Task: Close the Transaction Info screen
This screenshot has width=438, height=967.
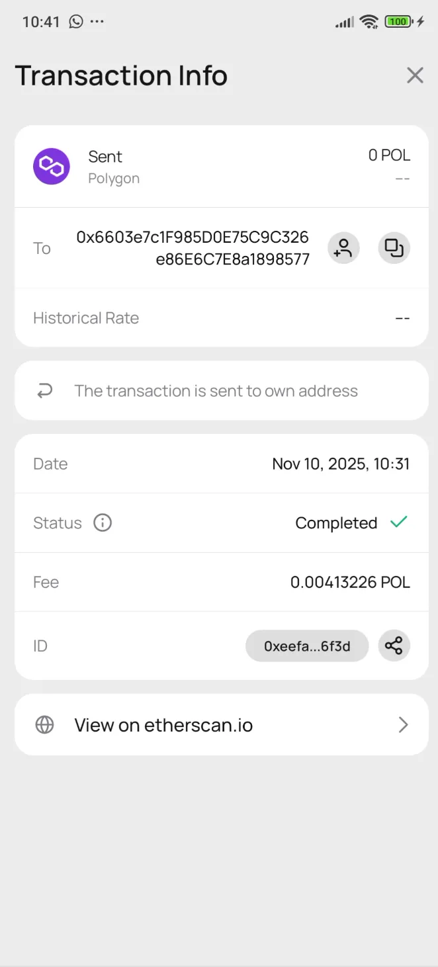Action: (x=415, y=75)
